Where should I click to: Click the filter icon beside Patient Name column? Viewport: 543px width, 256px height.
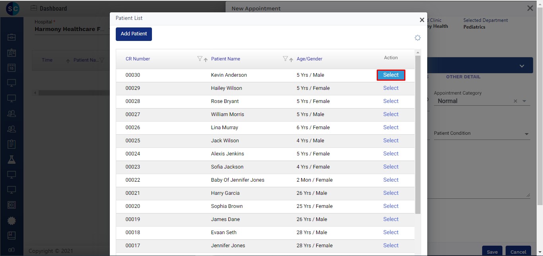pyautogui.click(x=285, y=59)
